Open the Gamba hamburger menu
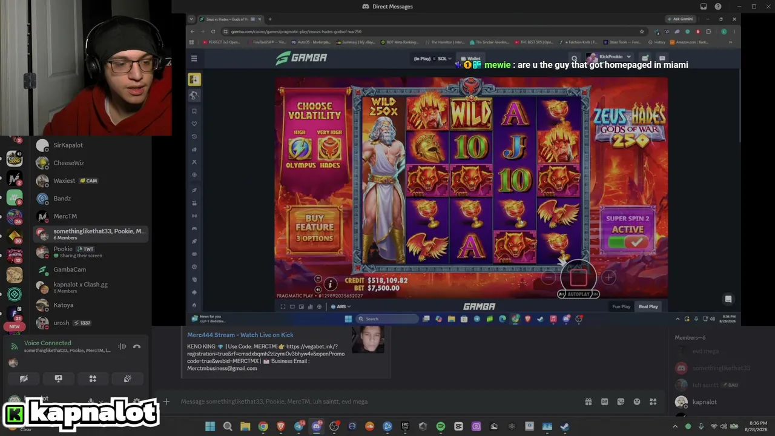 (x=194, y=58)
